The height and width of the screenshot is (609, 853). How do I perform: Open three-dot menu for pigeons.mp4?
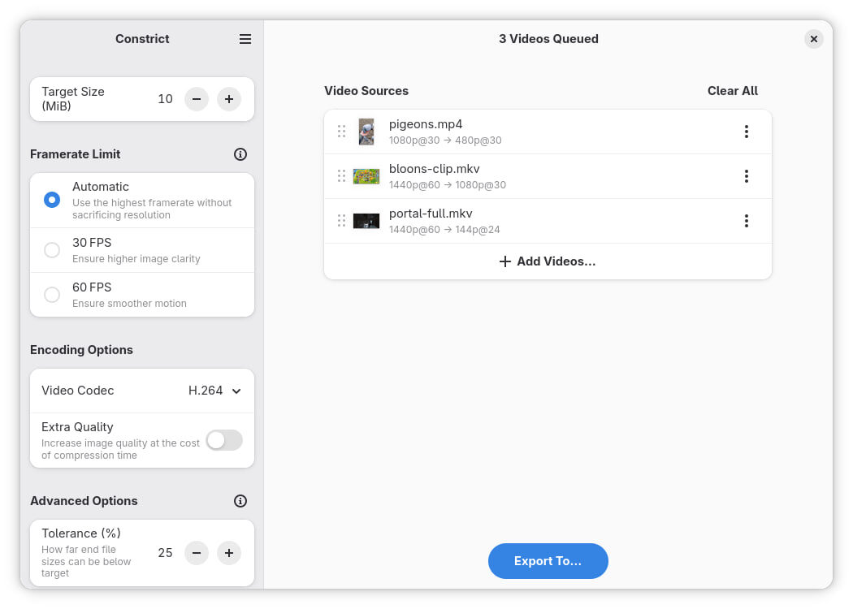pyautogui.click(x=747, y=132)
